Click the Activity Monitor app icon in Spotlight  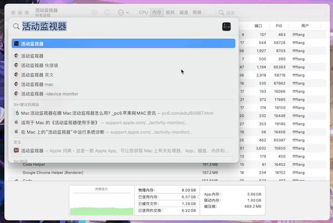(x=226, y=27)
